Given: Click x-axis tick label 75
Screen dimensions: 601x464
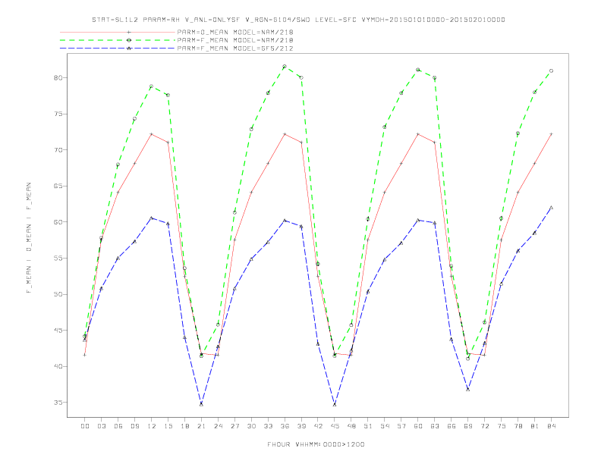Looking at the screenshot, I should 502,426.
